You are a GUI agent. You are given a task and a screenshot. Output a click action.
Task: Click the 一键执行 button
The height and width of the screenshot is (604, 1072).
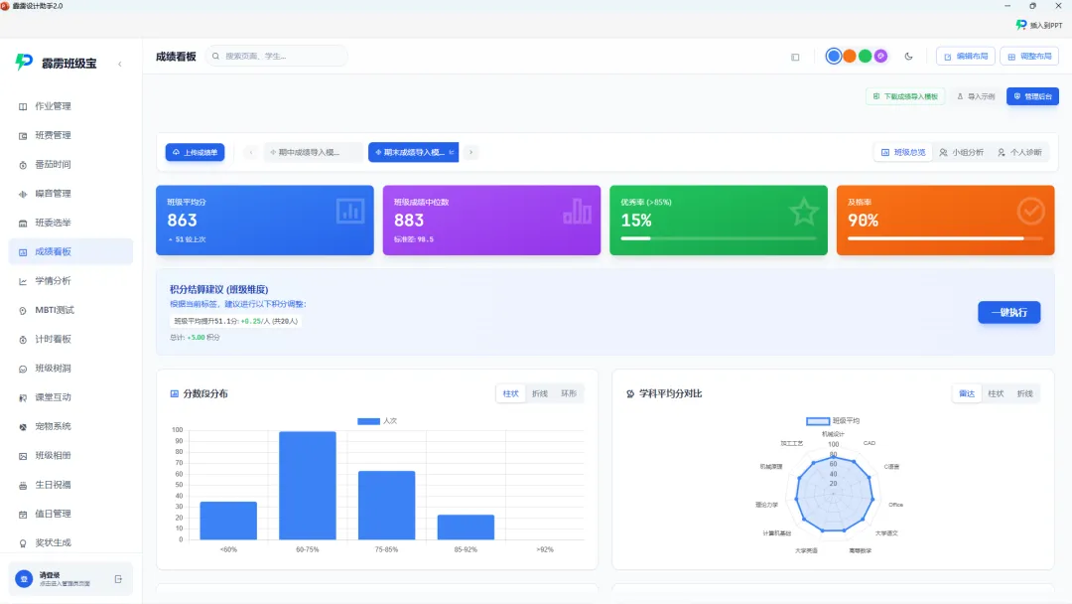pos(1009,312)
